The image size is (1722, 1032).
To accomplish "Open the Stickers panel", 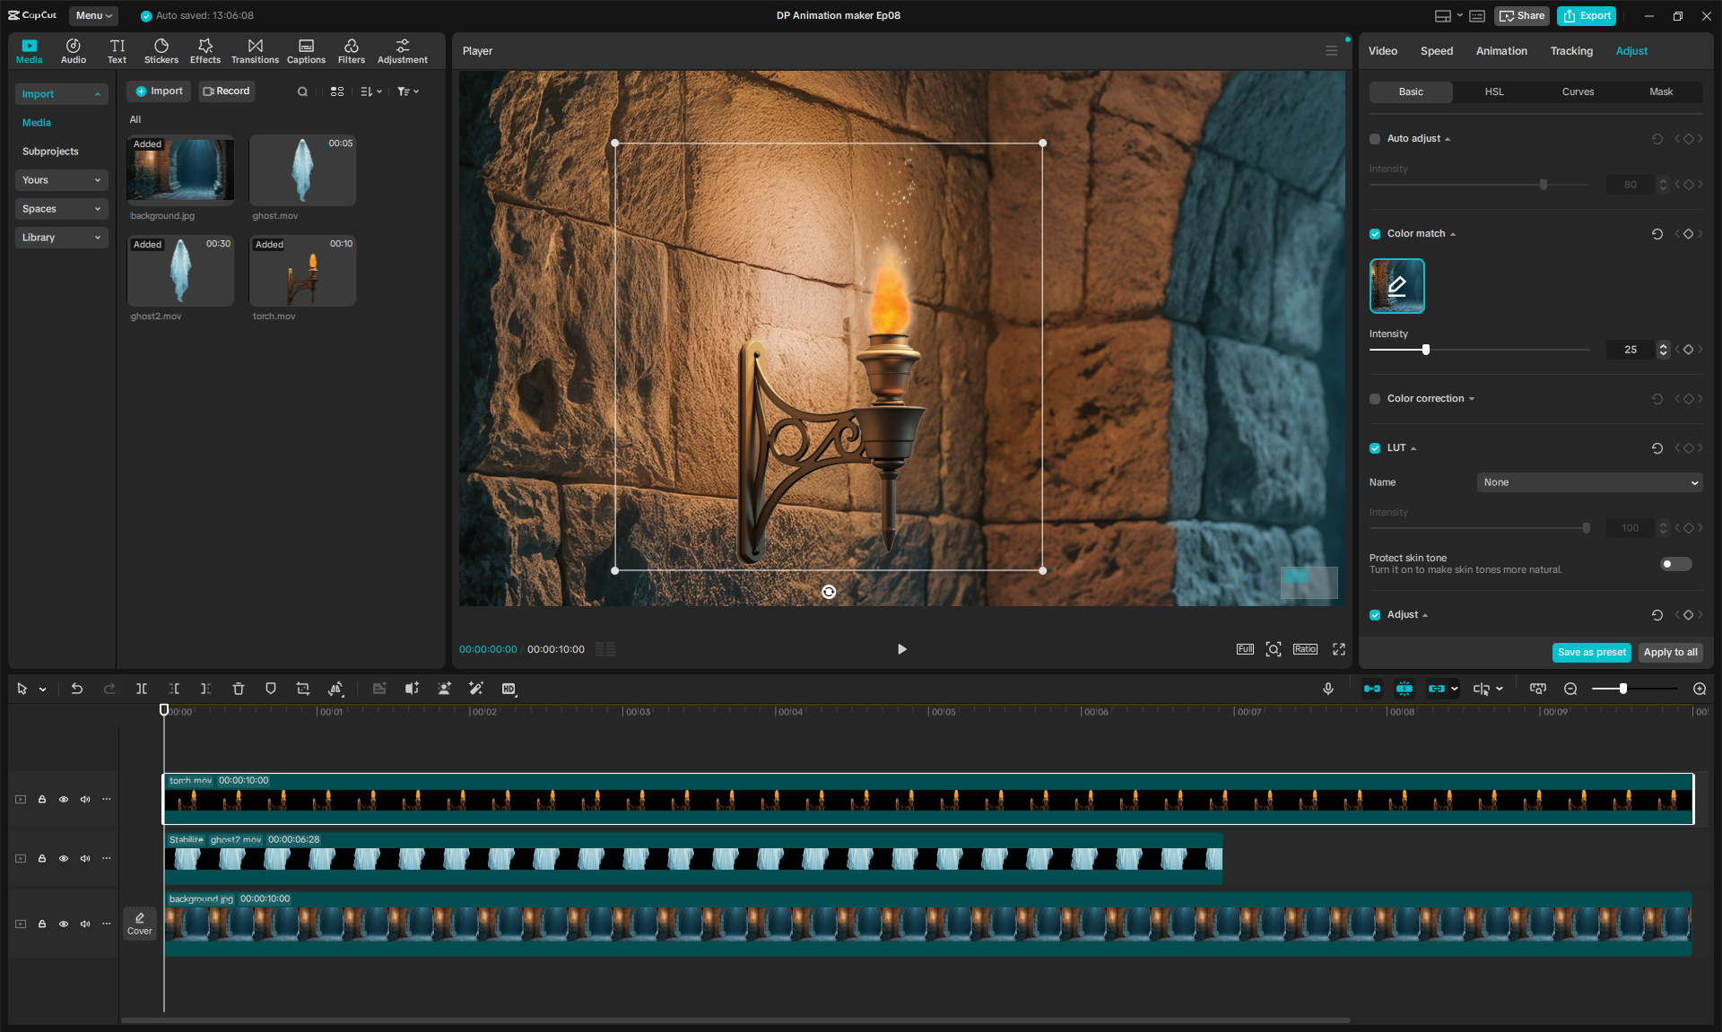I will [x=161, y=51].
